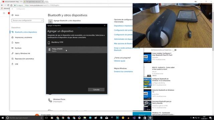Open Lápiz y Windows Ink settings
Image resolution: width=214 pixels, height=120 pixels.
[22, 53]
